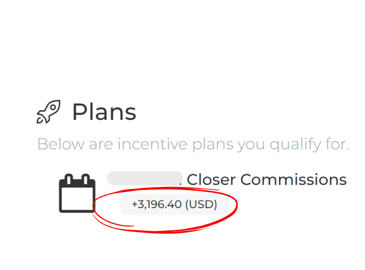This screenshot has width=365, height=270.
Task: Click the word 'Below' in the subtitle
Action: (61, 144)
